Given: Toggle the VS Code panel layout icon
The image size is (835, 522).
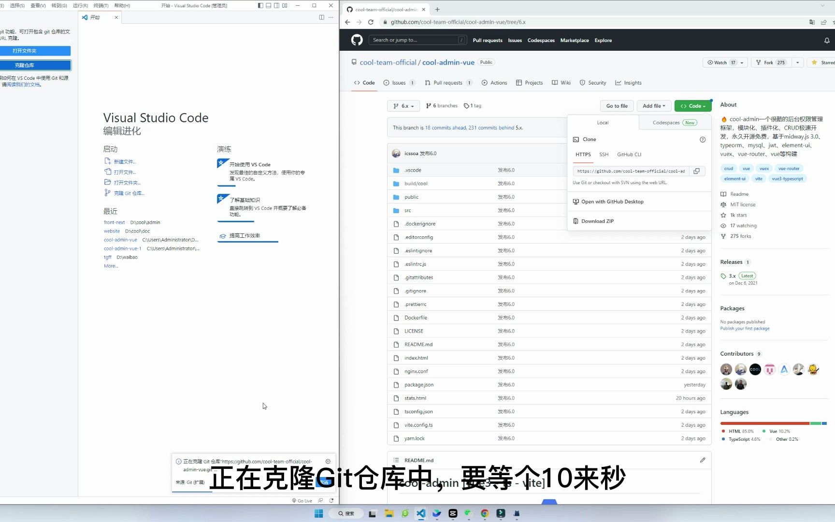Looking at the screenshot, I should click(x=269, y=5).
